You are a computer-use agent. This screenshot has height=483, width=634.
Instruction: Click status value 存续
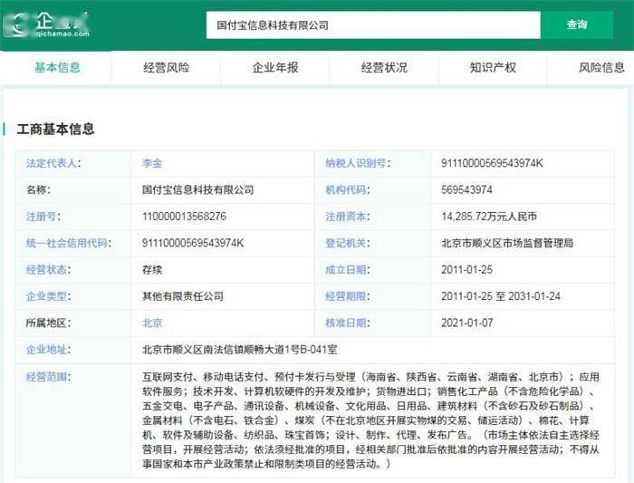152,269
